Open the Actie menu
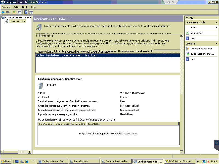The image size is (219, 164). tap(16, 7)
